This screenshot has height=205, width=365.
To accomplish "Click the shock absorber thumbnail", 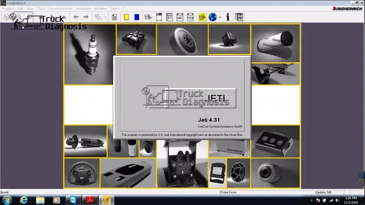I will 85,141.
